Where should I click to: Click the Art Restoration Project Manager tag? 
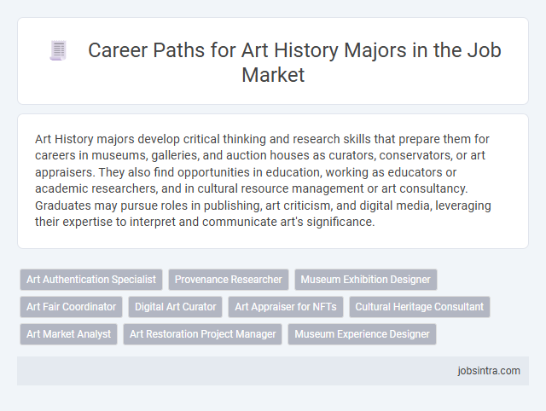tap(203, 334)
